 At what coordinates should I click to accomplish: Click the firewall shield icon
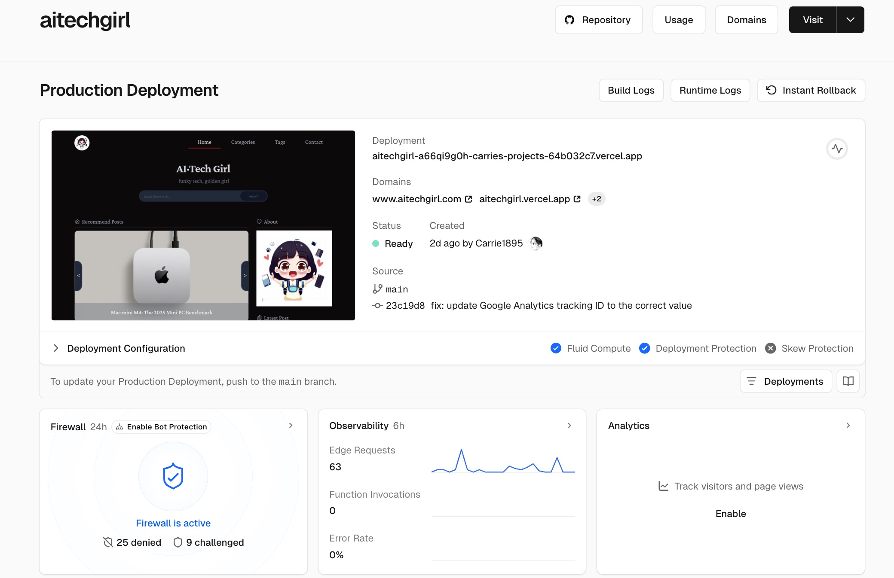(173, 476)
